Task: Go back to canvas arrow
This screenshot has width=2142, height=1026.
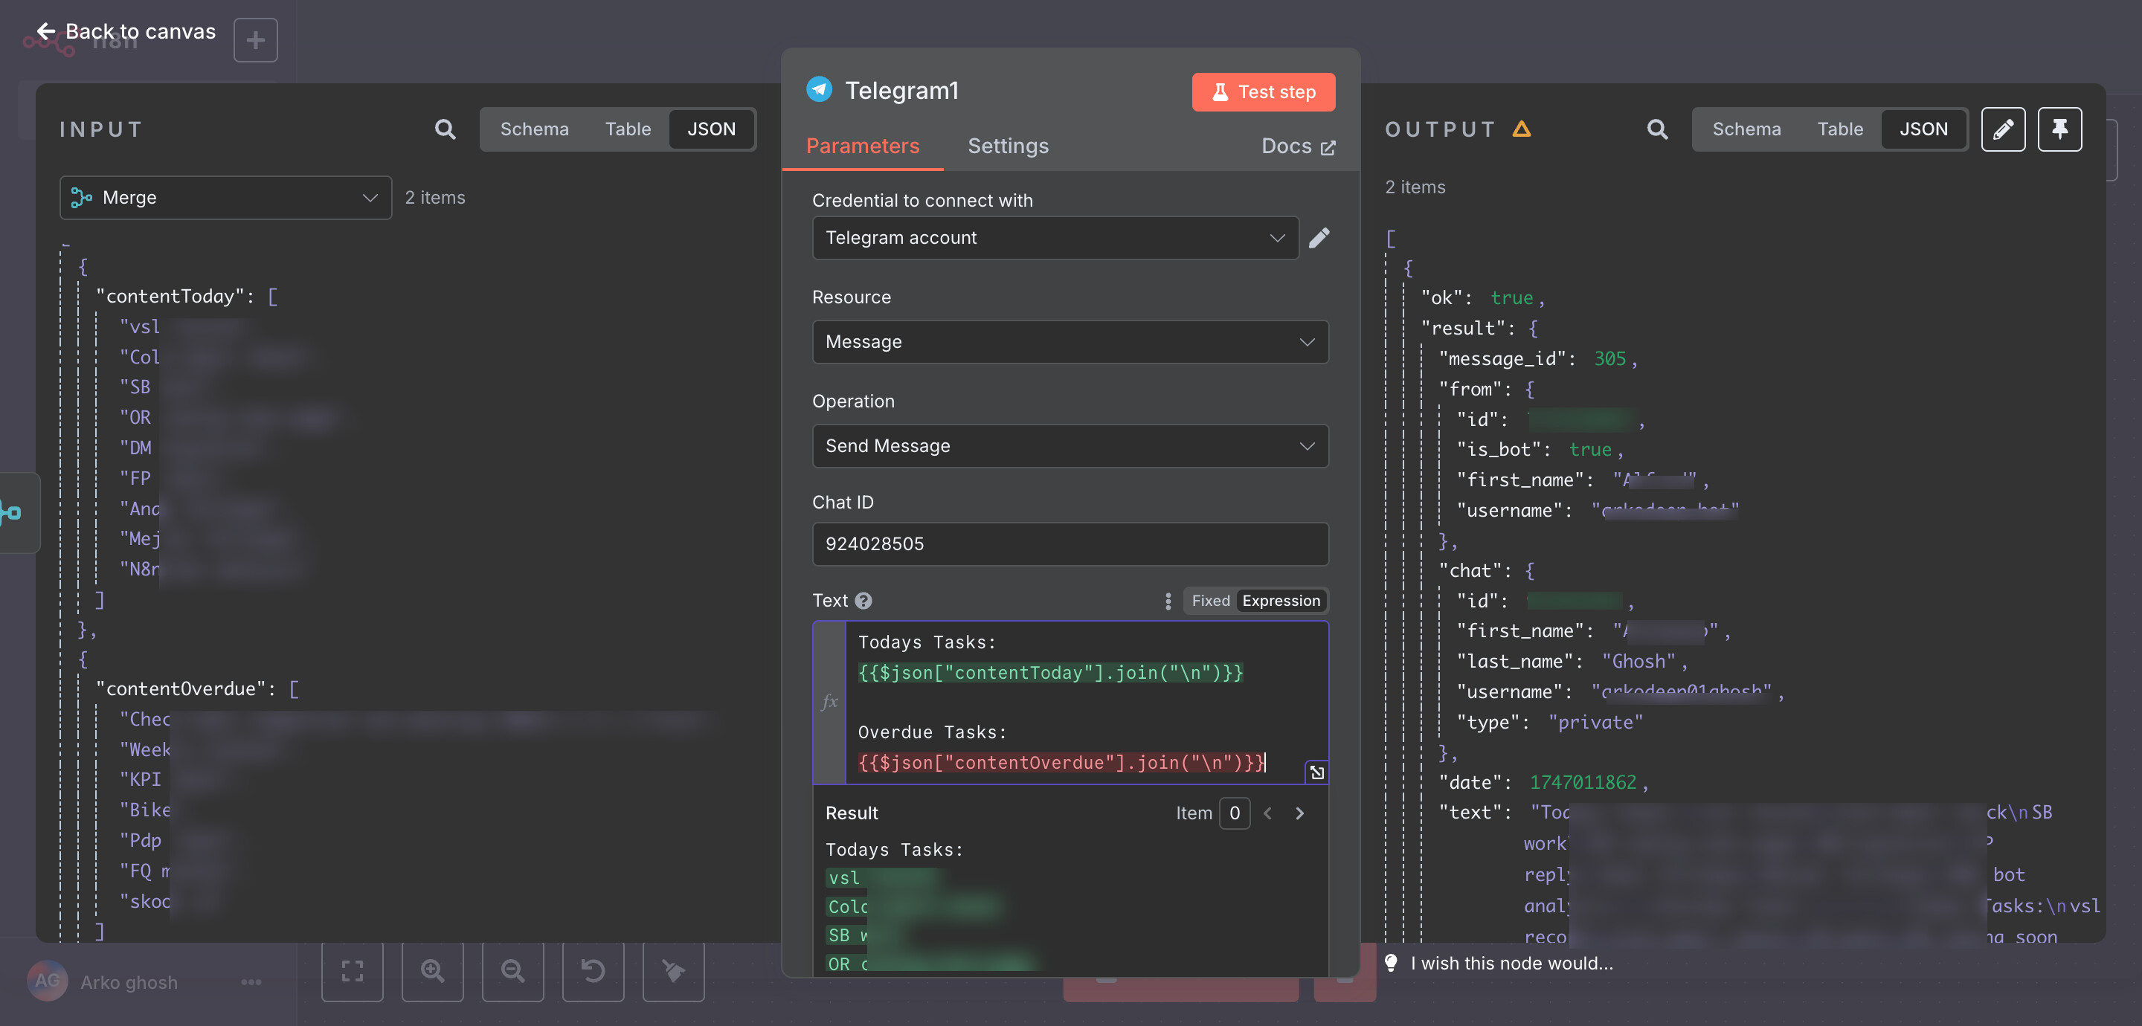Action: (47, 31)
